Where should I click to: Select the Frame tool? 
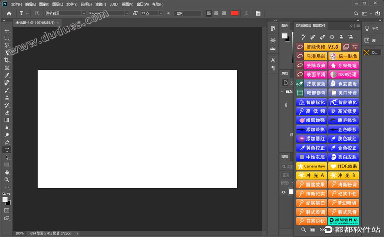pyautogui.click(x=7, y=68)
